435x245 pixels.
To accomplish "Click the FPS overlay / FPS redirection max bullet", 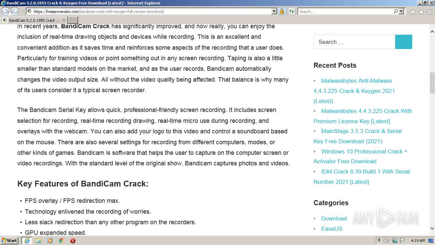I will [72, 201].
